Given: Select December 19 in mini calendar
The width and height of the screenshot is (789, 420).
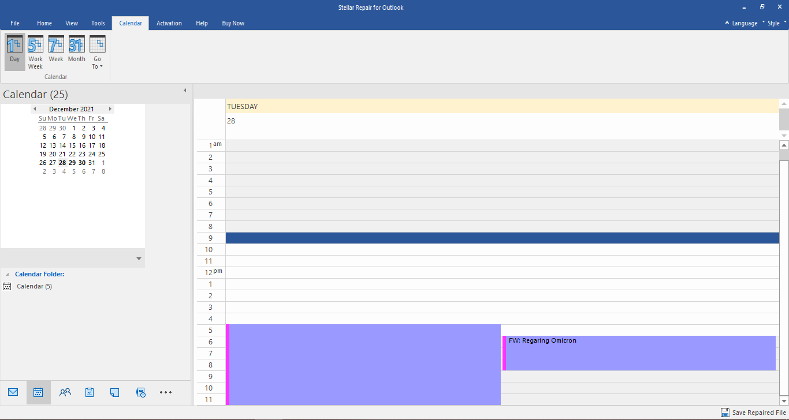Looking at the screenshot, I should click(x=43, y=154).
